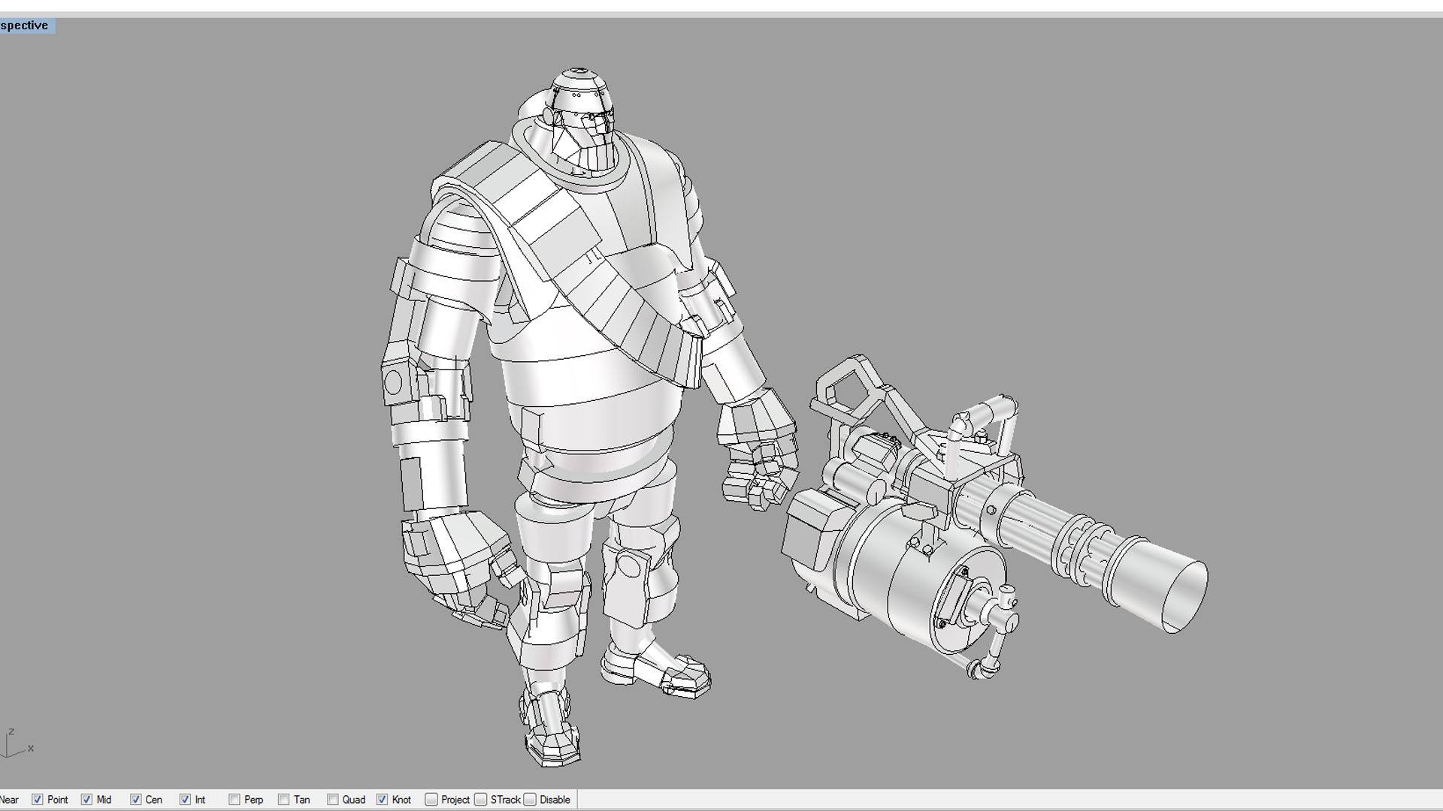Enable the Perp object snap
This screenshot has width=1443, height=811.
[234, 800]
